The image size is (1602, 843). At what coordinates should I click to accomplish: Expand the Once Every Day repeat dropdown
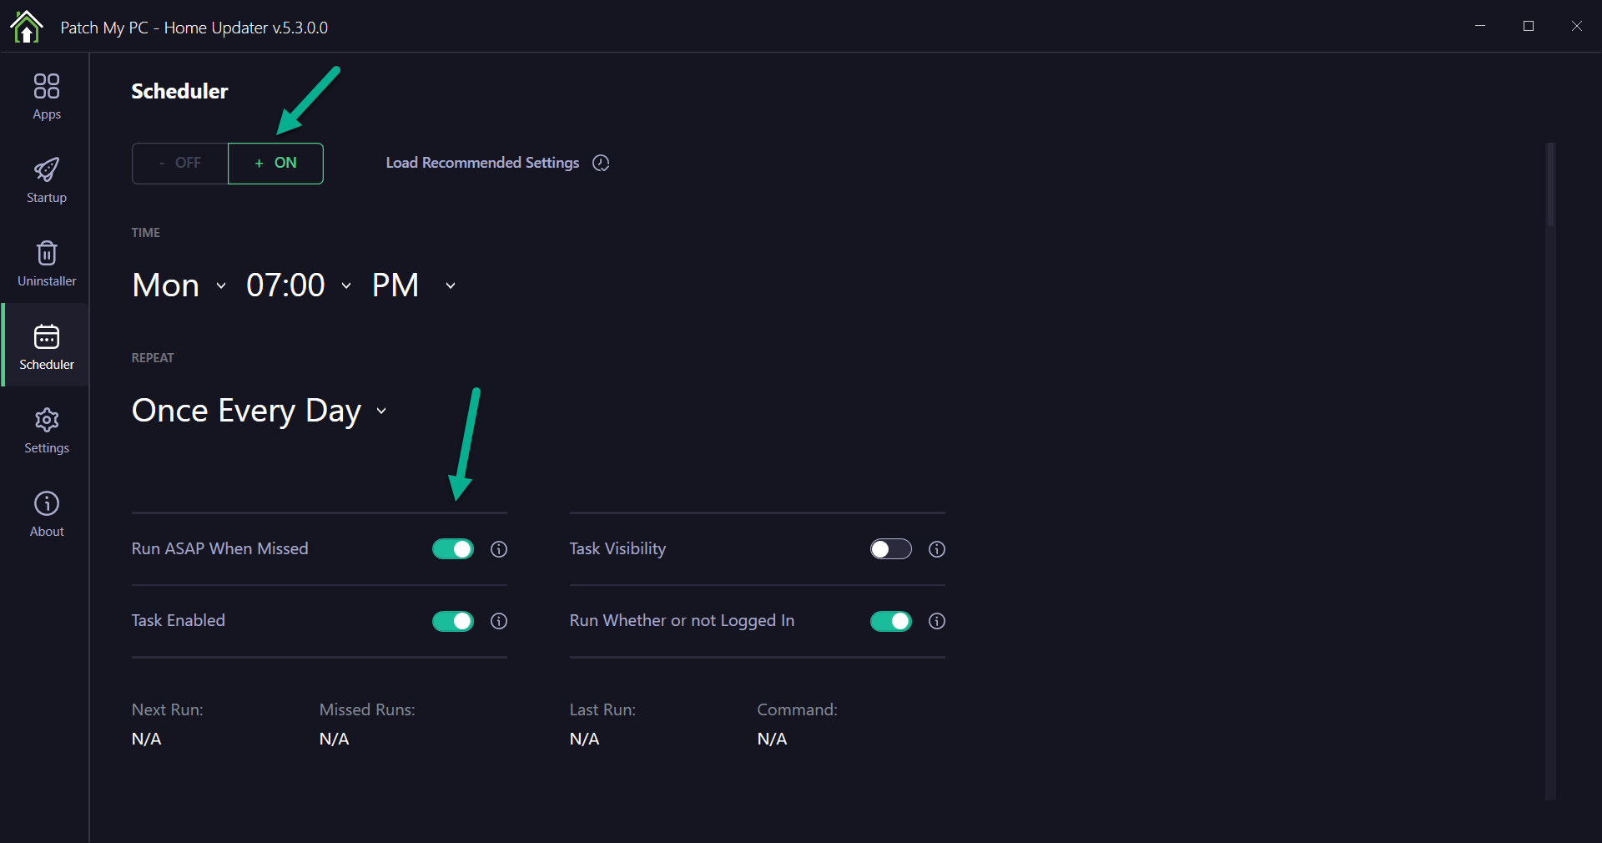[259, 411]
